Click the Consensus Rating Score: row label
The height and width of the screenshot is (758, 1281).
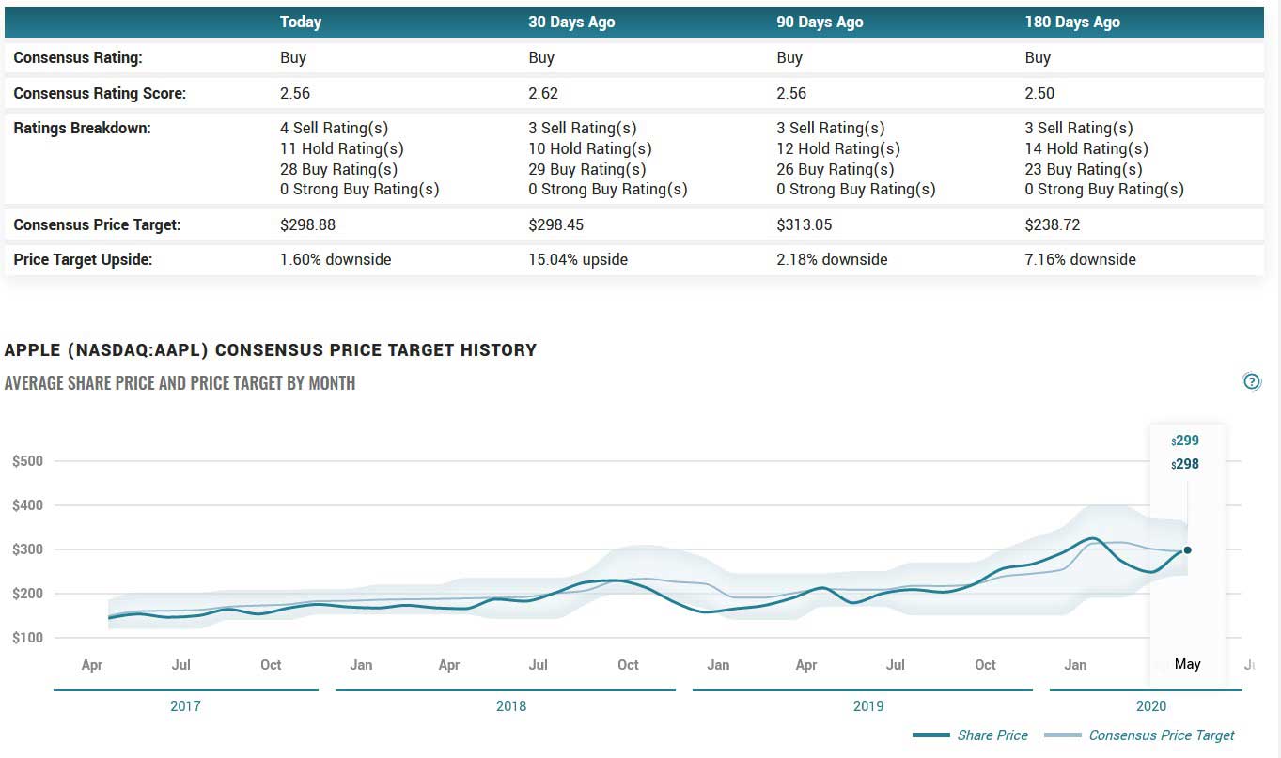coord(100,93)
